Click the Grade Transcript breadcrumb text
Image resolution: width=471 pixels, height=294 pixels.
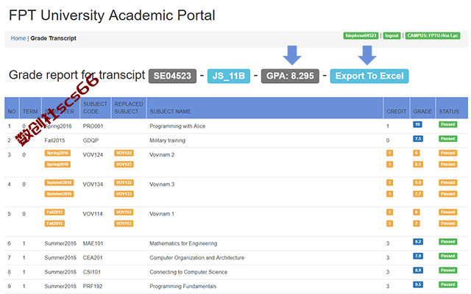54,38
